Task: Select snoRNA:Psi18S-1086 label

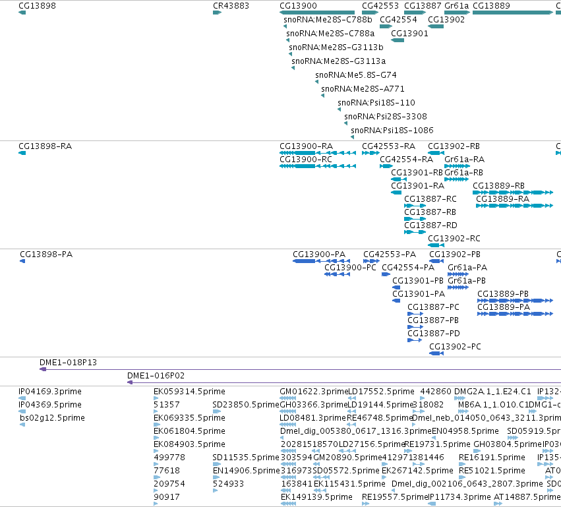Action: point(392,131)
